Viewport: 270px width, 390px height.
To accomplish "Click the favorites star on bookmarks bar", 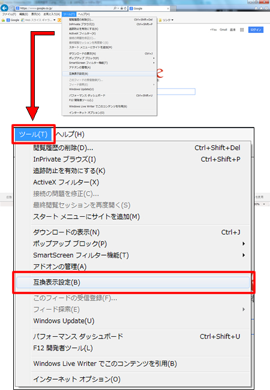I will (x=3, y=20).
